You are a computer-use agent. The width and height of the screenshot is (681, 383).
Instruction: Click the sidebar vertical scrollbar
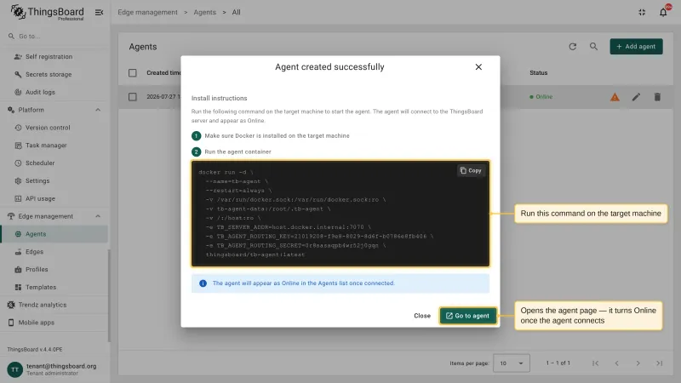pos(109,295)
